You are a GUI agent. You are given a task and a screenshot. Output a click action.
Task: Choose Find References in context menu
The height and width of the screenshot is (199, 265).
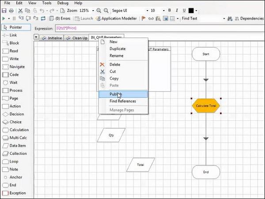[x=123, y=101]
